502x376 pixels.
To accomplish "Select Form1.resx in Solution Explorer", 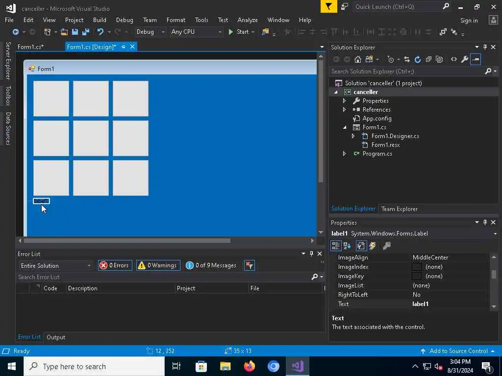I will [385, 145].
